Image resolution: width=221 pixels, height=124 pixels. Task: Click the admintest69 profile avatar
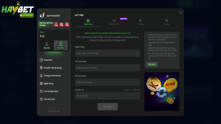42,16
